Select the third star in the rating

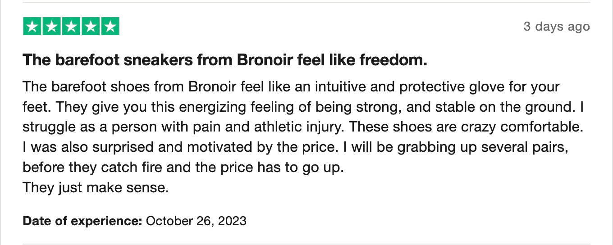tap(71, 27)
